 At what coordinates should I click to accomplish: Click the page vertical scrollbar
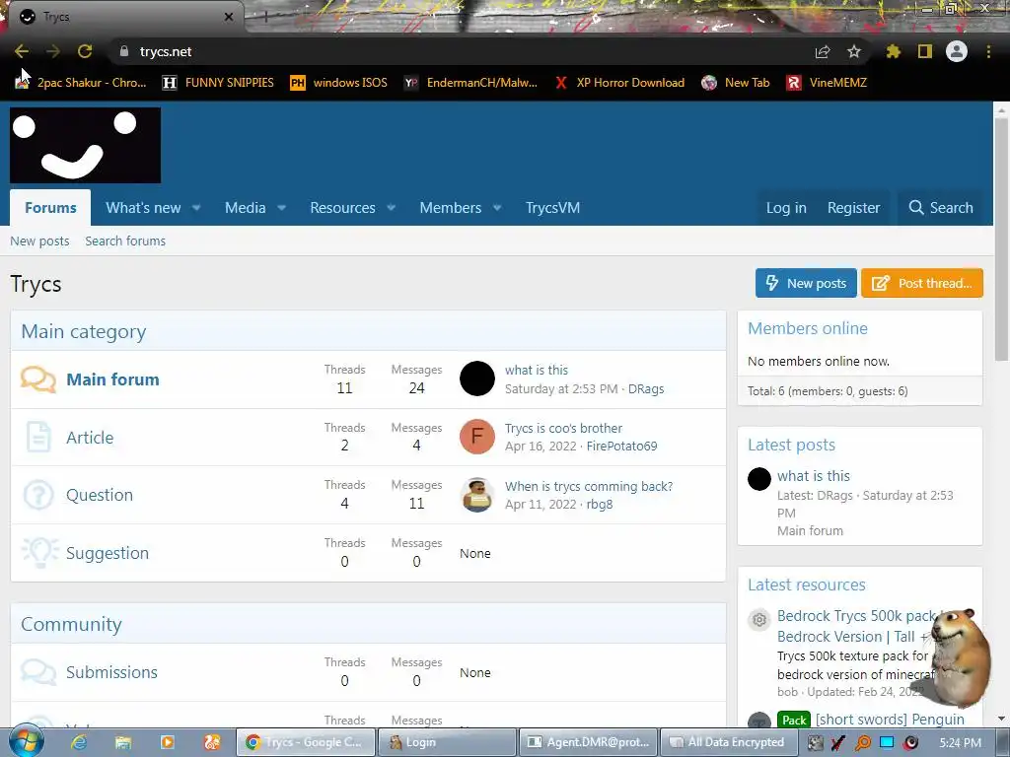(1001, 239)
